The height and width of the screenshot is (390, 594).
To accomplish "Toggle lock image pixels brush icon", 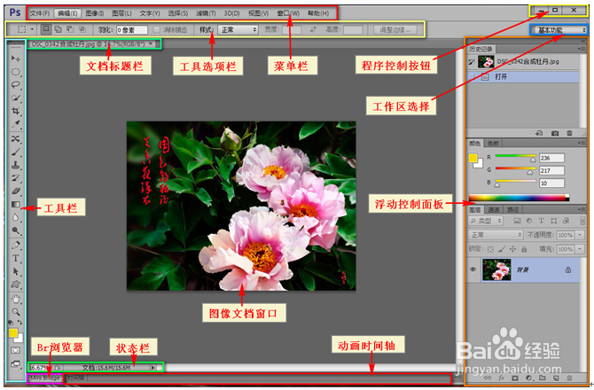I will point(502,249).
